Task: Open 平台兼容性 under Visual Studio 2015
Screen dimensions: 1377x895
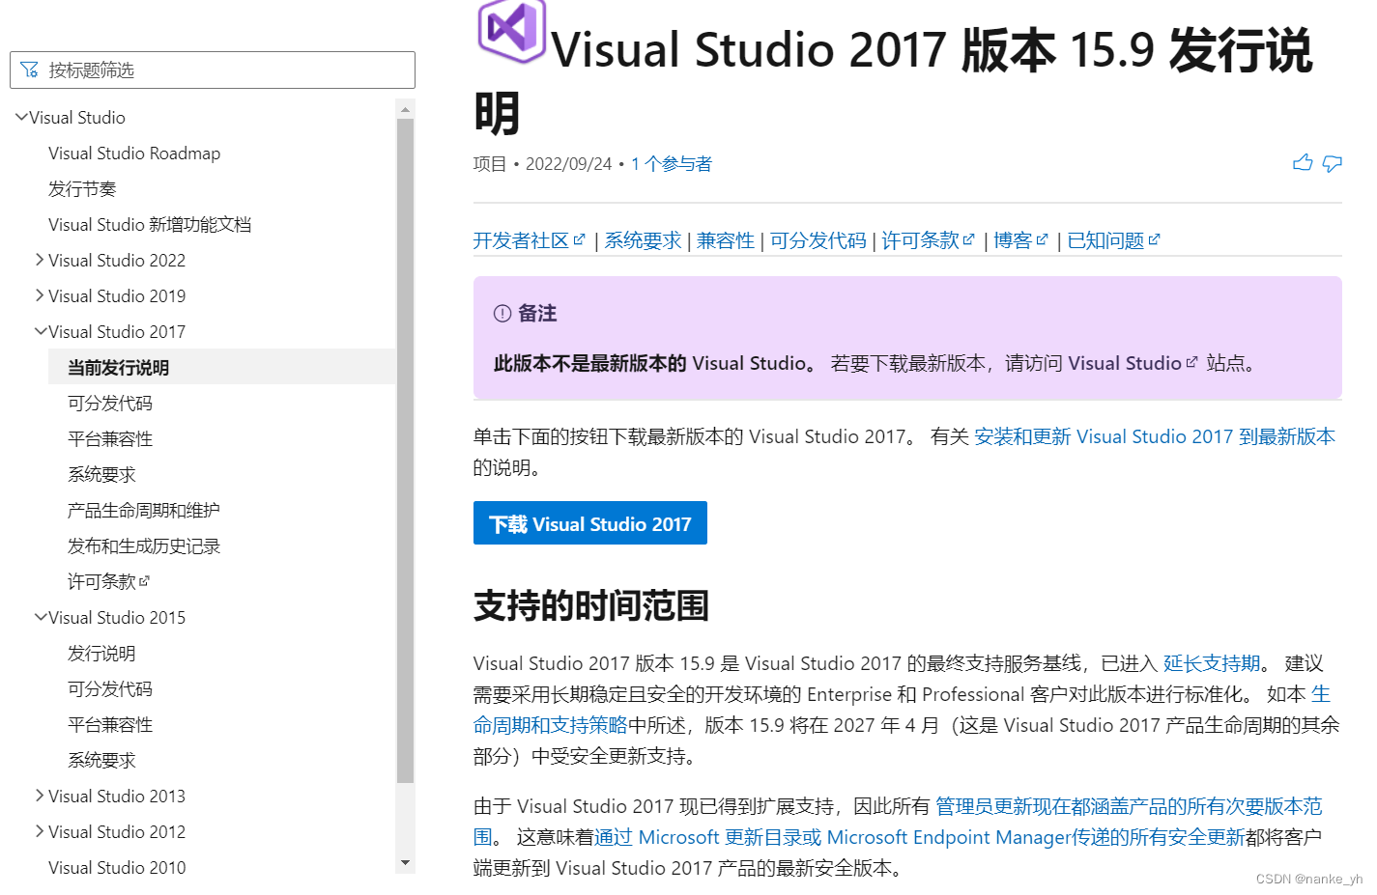Action: point(110,724)
